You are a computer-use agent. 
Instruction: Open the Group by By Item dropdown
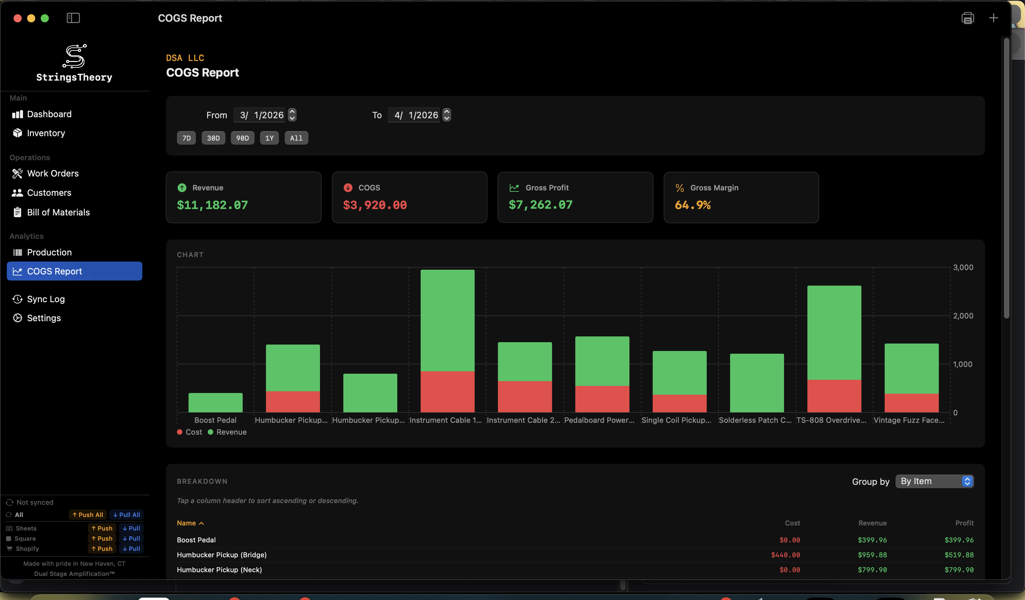click(934, 481)
